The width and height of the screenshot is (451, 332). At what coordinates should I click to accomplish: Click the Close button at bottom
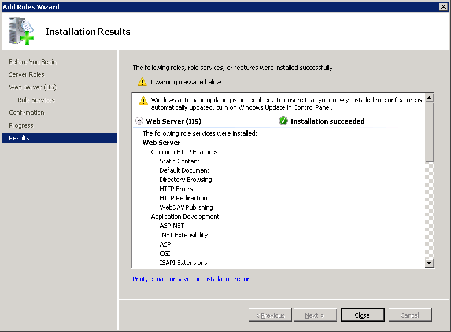[x=363, y=315]
